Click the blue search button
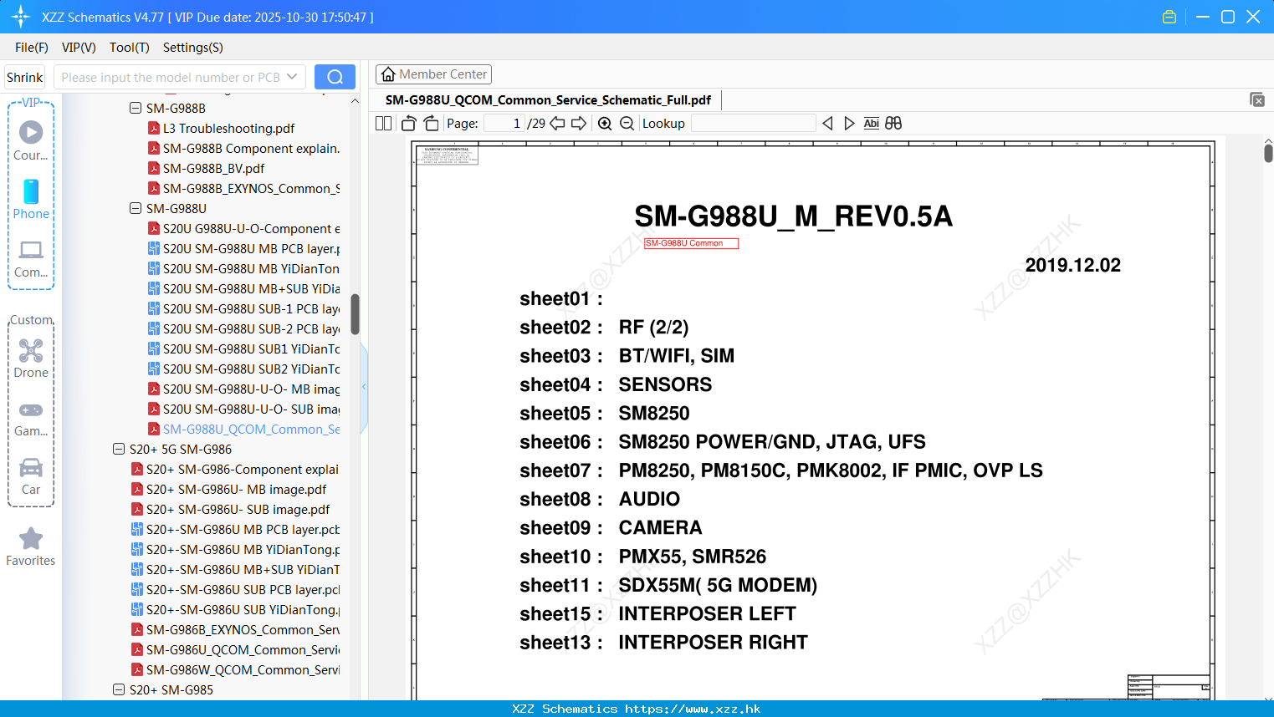 pos(335,77)
